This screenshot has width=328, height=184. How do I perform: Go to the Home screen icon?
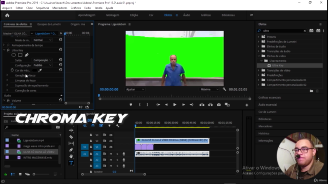pos(7,15)
